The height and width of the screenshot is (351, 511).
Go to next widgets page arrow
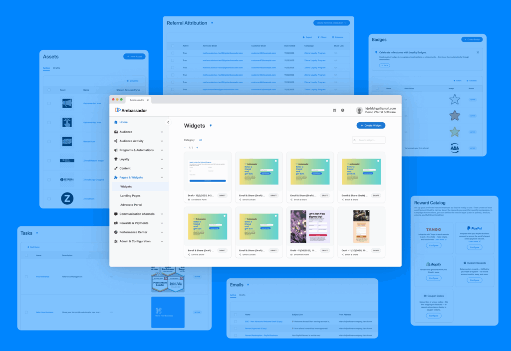(x=197, y=148)
